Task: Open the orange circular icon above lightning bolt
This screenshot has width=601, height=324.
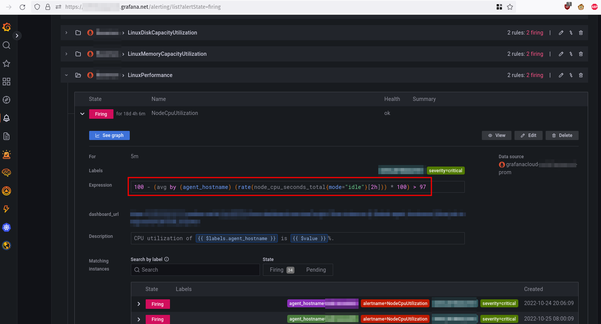Action: coord(6,191)
